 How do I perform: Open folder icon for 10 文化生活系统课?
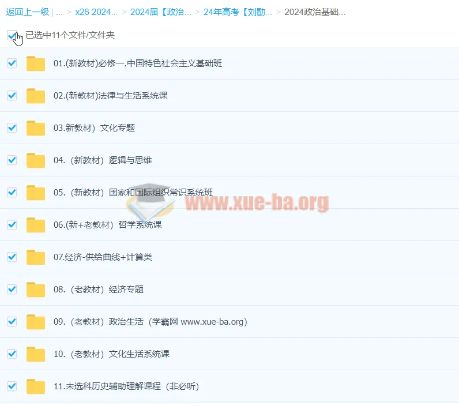click(35, 354)
